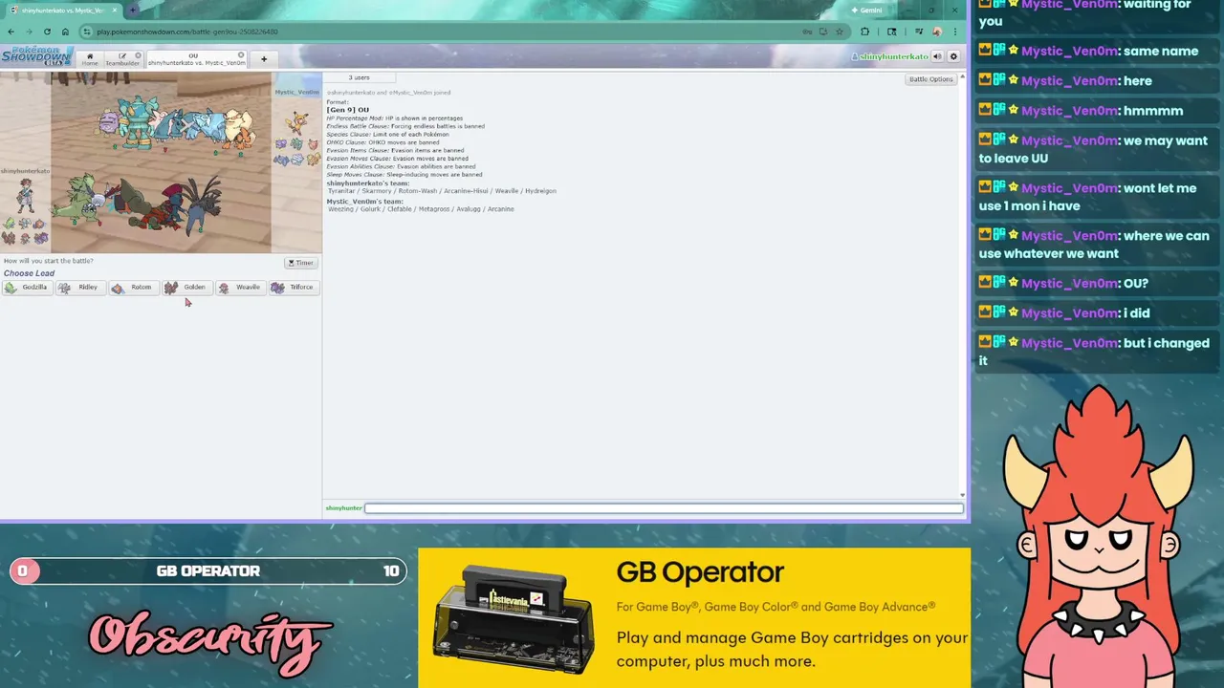Image resolution: width=1224 pixels, height=688 pixels.
Task: Add a new room with plus button
Action: click(264, 59)
